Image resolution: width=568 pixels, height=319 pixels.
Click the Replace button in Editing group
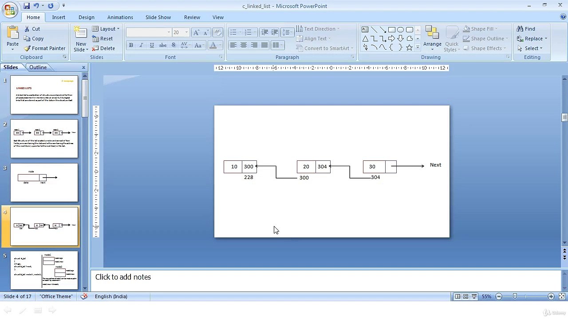[532, 39]
